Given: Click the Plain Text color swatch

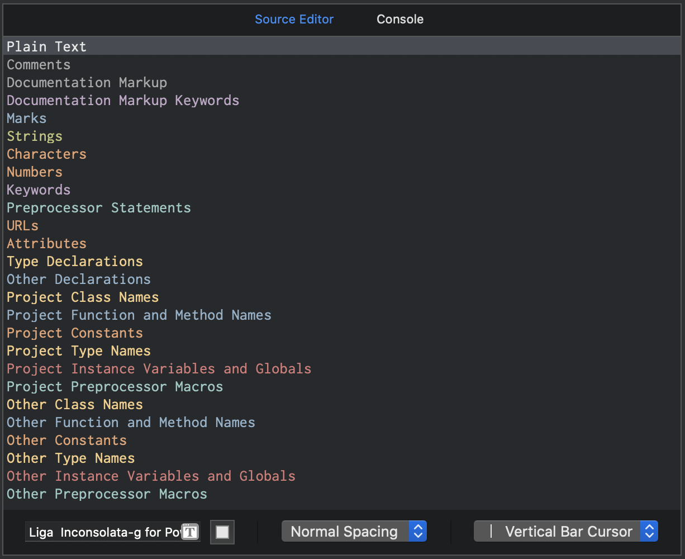Looking at the screenshot, I should click(x=222, y=532).
